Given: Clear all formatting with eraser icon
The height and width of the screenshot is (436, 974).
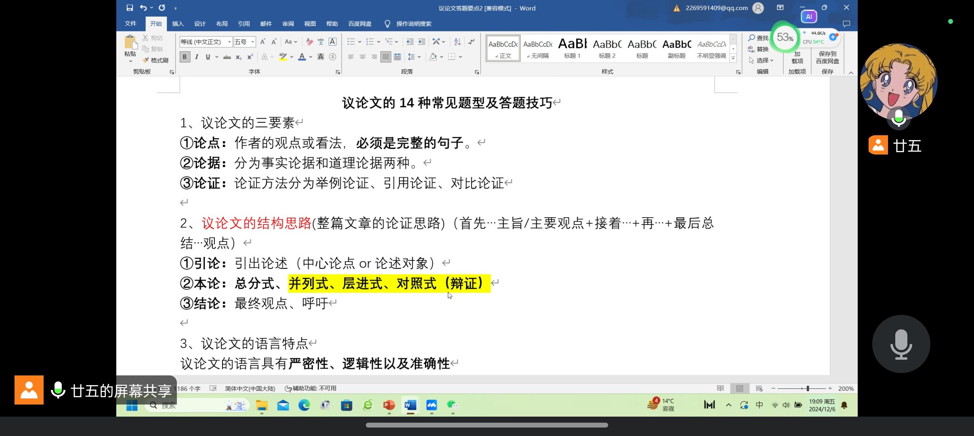Looking at the screenshot, I should click(x=309, y=42).
